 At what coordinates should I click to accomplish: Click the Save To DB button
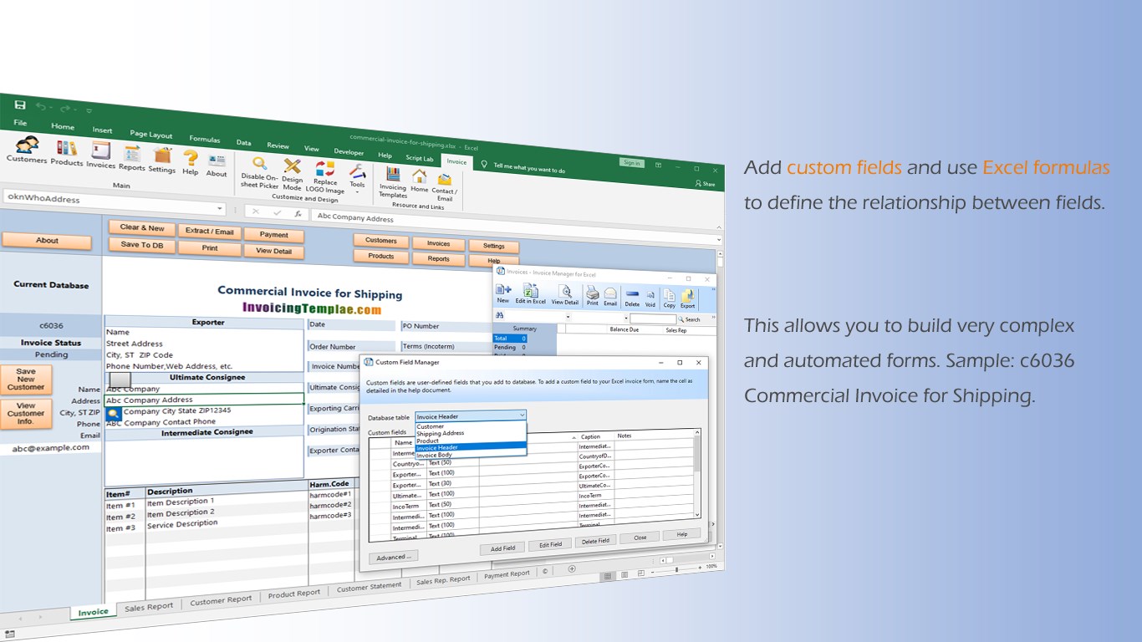142,245
